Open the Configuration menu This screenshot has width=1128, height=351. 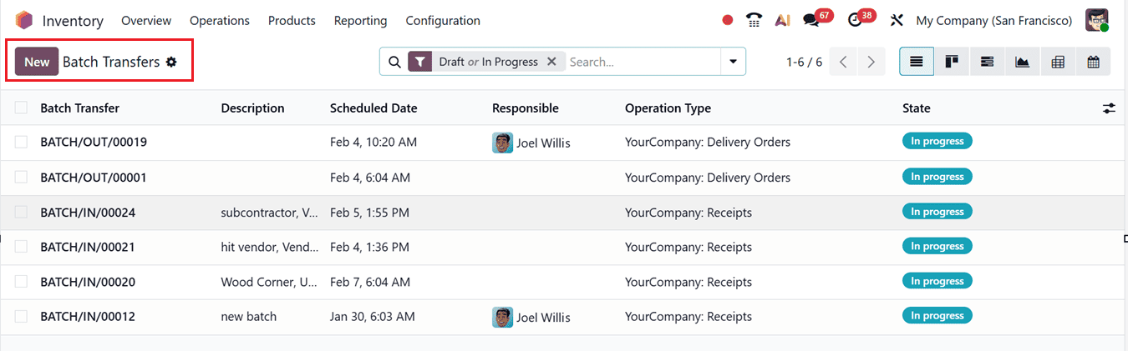443,20
